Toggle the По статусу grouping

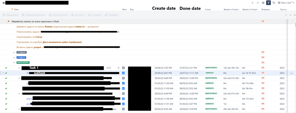[x=78, y=15]
